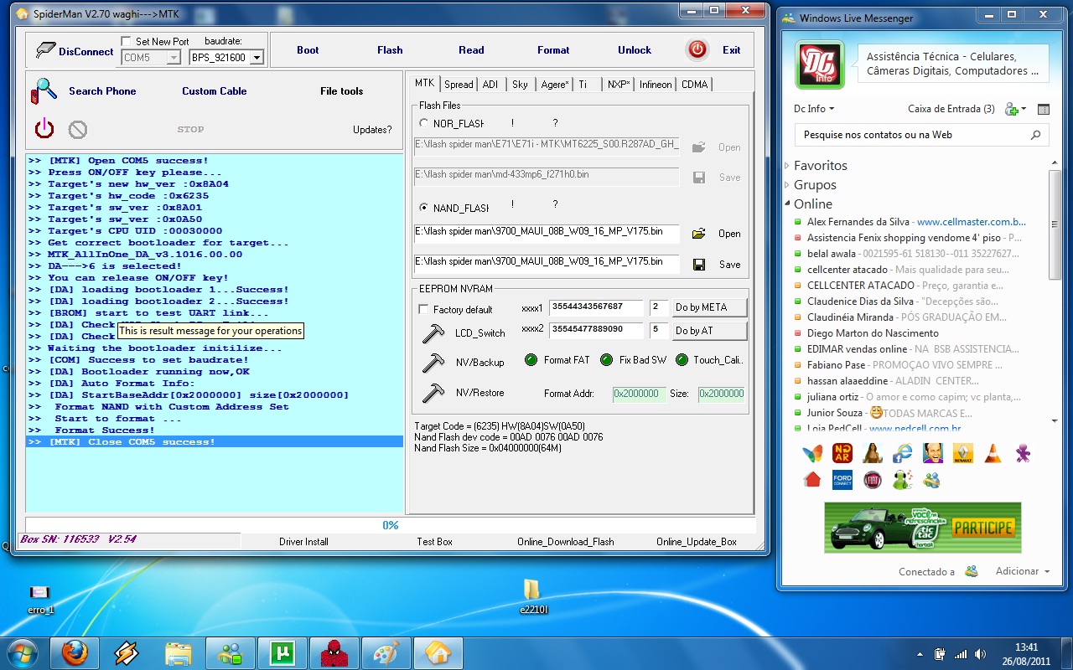Click the red power icon below Search Phone
The height and width of the screenshot is (670, 1073).
pyautogui.click(x=44, y=129)
